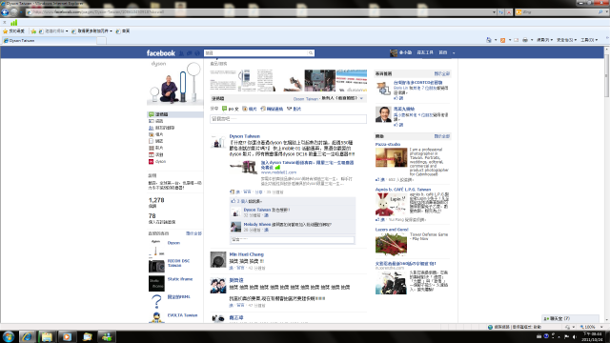
Task: Open the Facebook chat bar
Action: pyautogui.click(x=570, y=318)
